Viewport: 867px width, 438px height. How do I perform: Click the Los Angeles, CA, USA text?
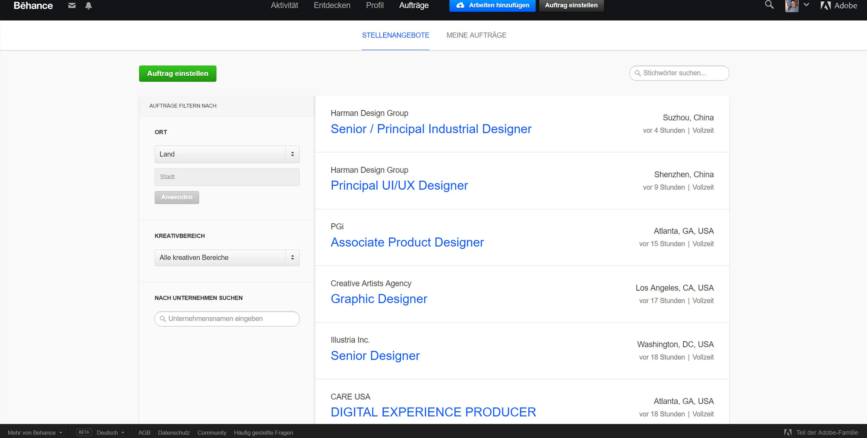click(x=675, y=288)
